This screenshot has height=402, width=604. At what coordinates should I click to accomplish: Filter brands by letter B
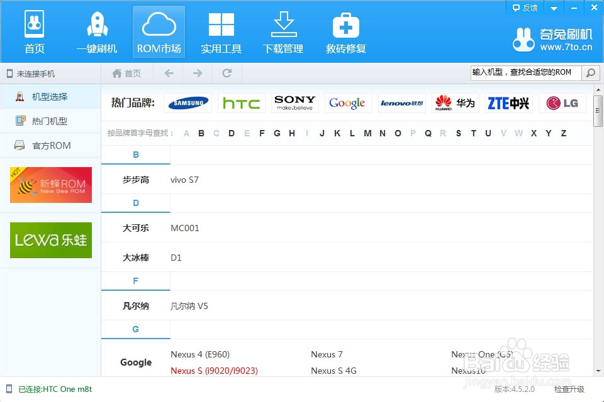201,133
